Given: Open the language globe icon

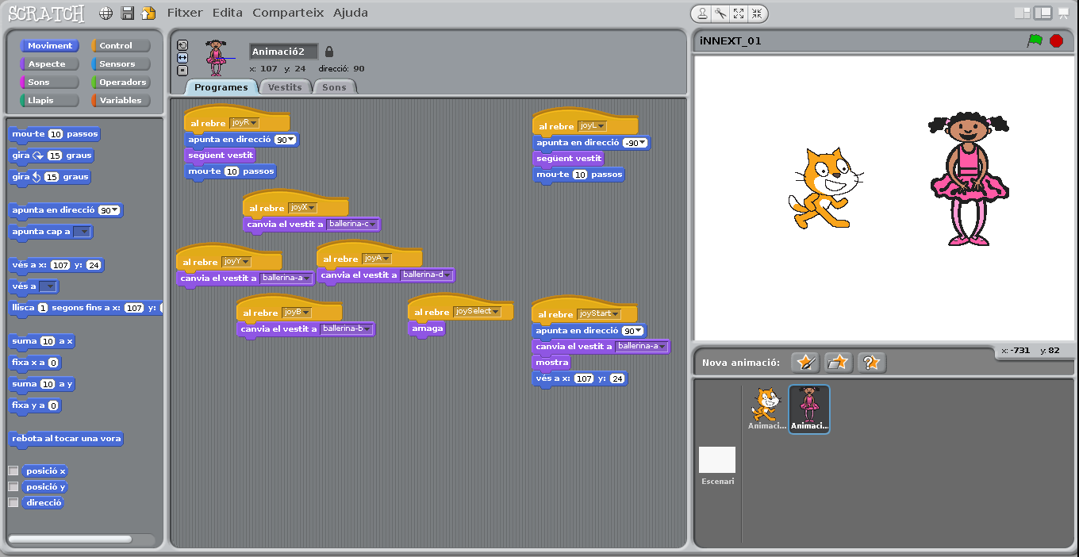Looking at the screenshot, I should pyautogui.click(x=106, y=13).
